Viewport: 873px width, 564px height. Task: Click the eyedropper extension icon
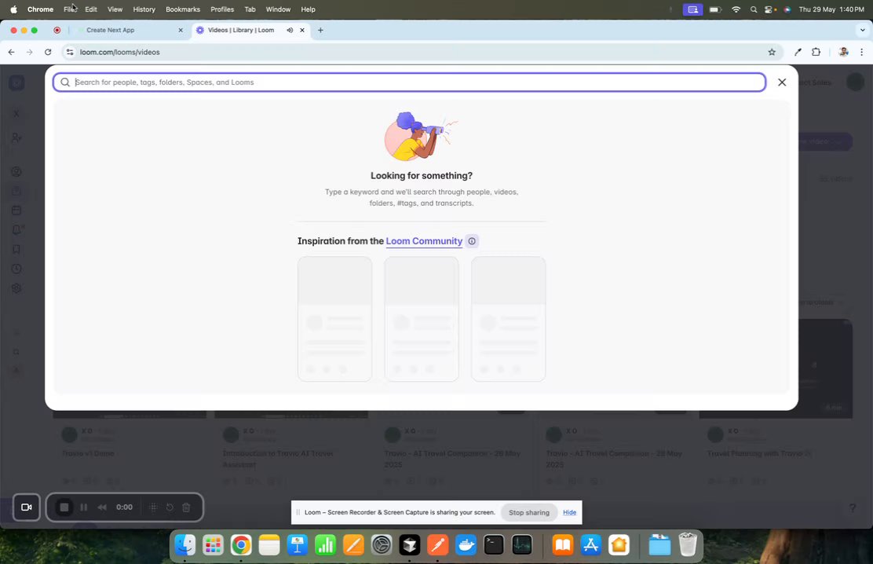798,52
